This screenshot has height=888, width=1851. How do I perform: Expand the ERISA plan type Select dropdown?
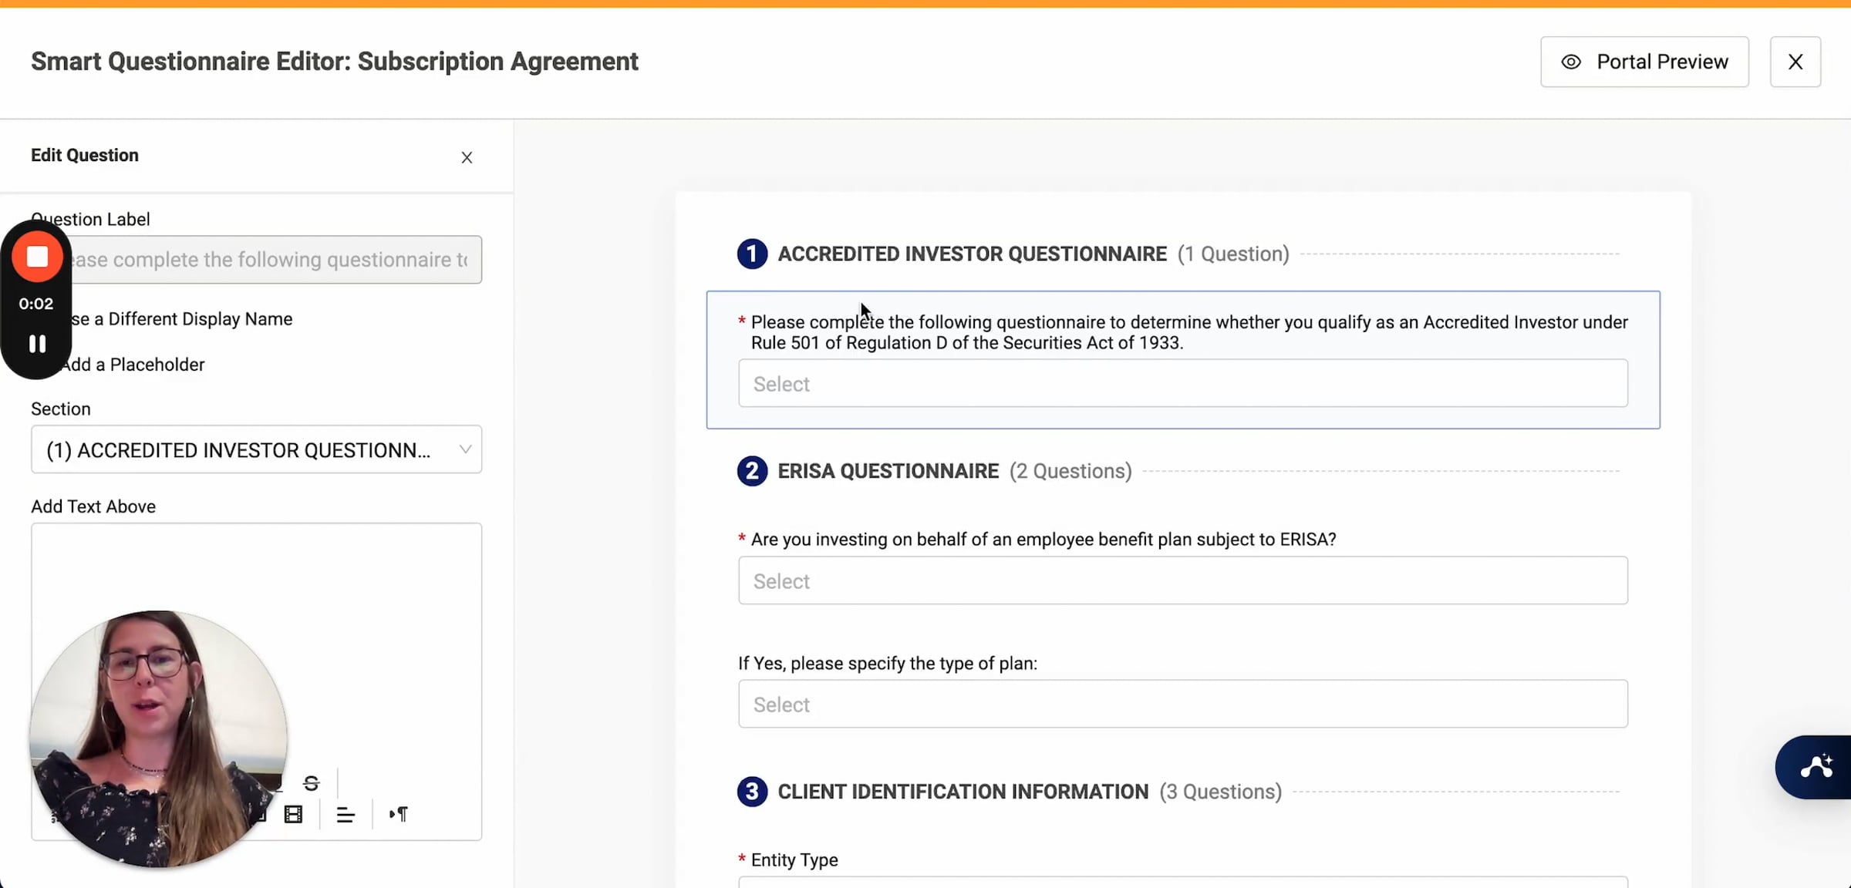point(1182,704)
